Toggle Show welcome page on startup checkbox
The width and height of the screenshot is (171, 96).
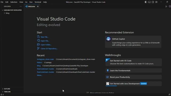(87, 93)
